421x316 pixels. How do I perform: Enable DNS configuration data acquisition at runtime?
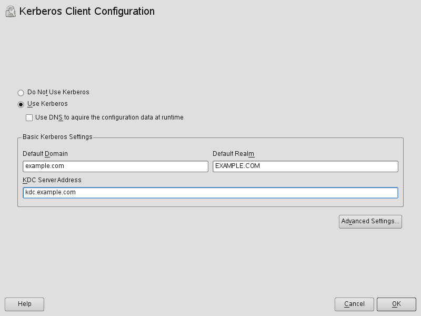pos(29,117)
